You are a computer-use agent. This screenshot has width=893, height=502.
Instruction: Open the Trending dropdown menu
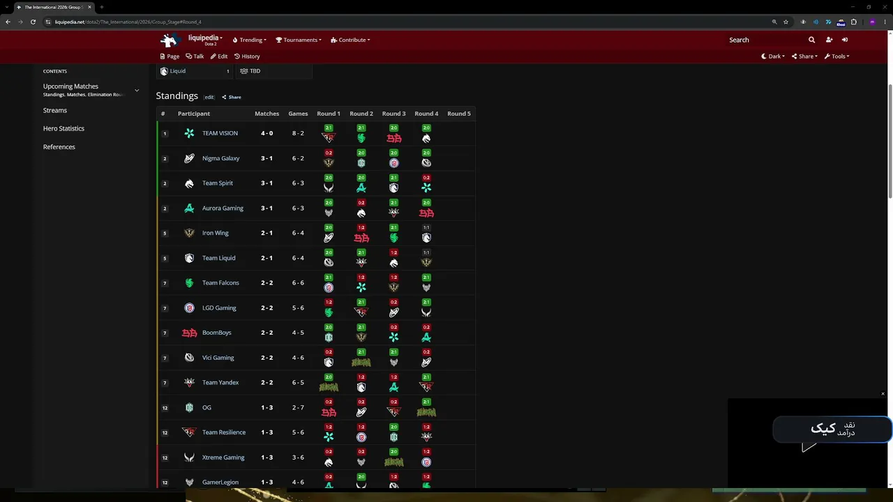click(249, 40)
